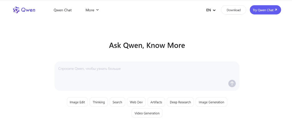Click the Download button

pyautogui.click(x=233, y=10)
